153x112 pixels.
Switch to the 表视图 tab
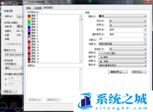38,8
